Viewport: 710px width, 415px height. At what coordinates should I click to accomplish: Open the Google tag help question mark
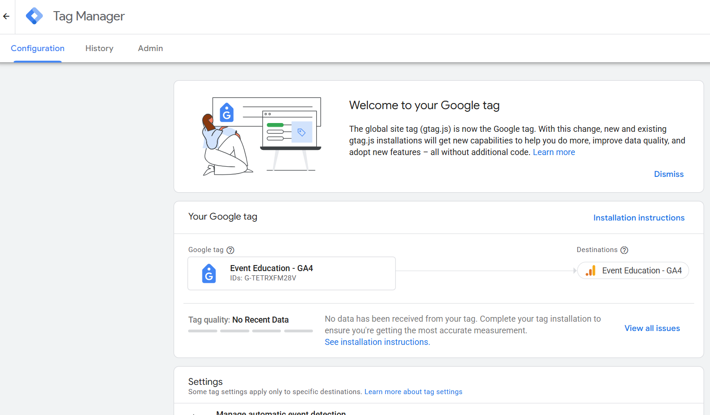[x=230, y=250]
